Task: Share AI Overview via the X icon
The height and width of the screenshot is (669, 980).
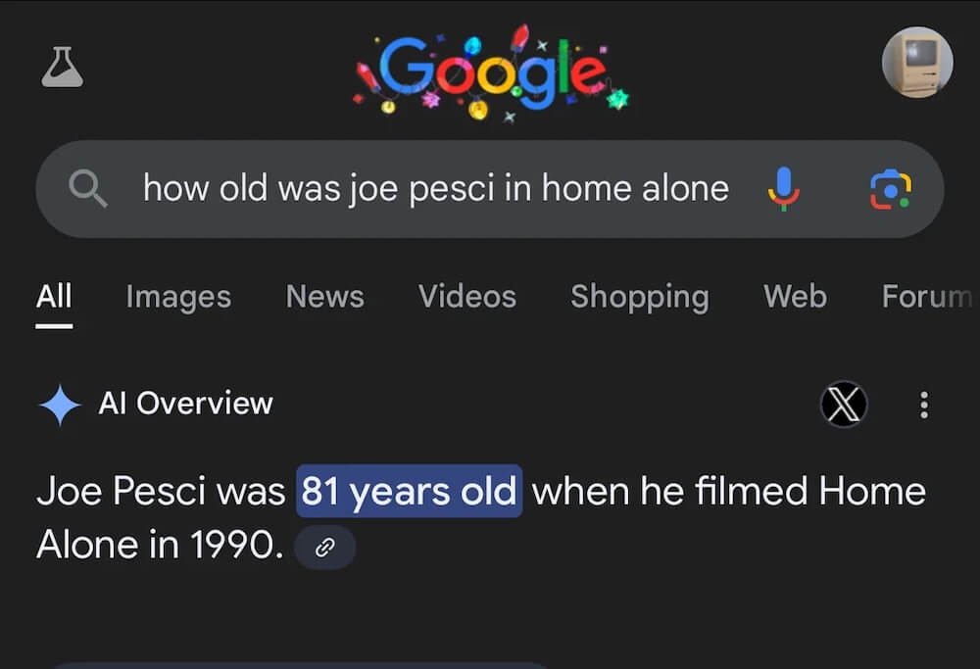Action: [843, 404]
